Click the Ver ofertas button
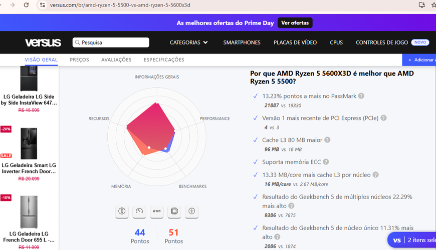The image size is (436, 250). pyautogui.click(x=295, y=23)
